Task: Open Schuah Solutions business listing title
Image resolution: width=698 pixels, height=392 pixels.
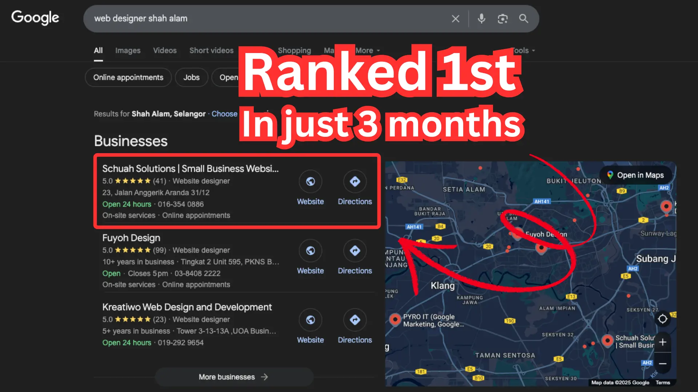Action: click(190, 169)
